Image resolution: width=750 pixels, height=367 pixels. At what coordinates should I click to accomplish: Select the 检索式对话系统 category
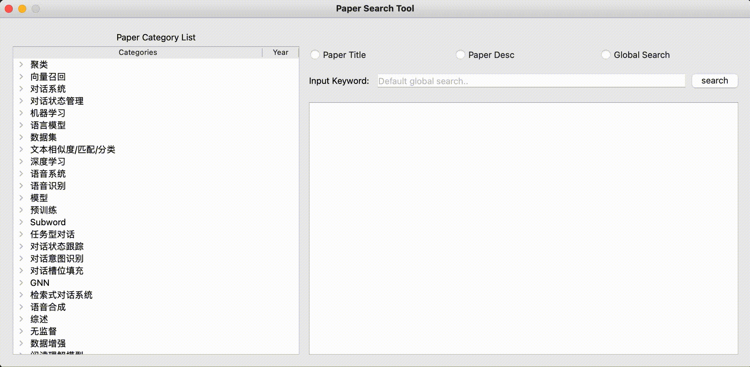point(61,295)
